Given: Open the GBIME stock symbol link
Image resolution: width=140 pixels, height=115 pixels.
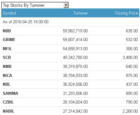Looking at the screenshot, I should [9, 40].
